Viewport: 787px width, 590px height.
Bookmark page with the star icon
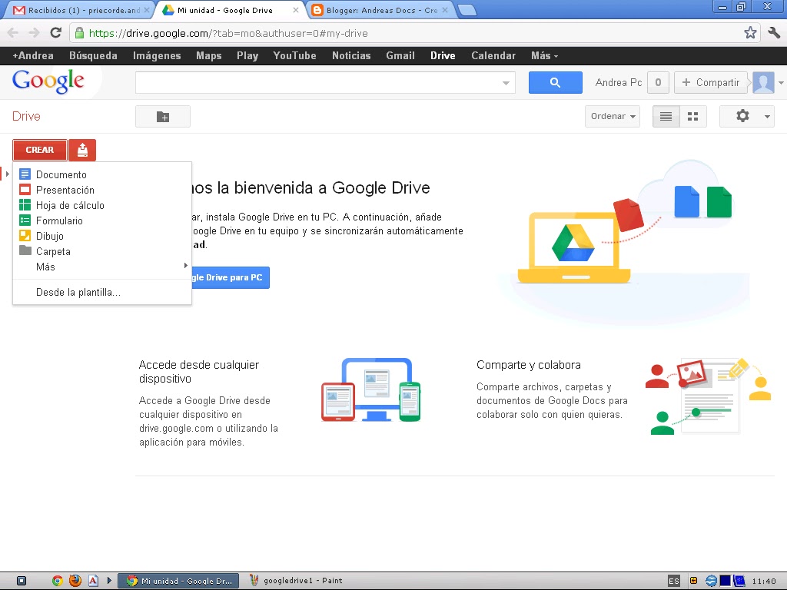click(750, 33)
